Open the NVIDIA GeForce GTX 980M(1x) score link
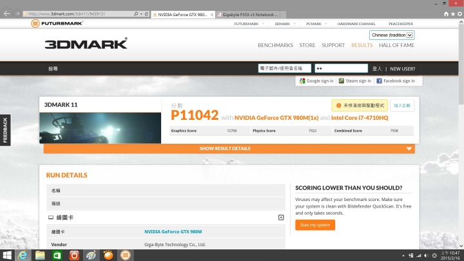The image size is (464, 261). 276,118
